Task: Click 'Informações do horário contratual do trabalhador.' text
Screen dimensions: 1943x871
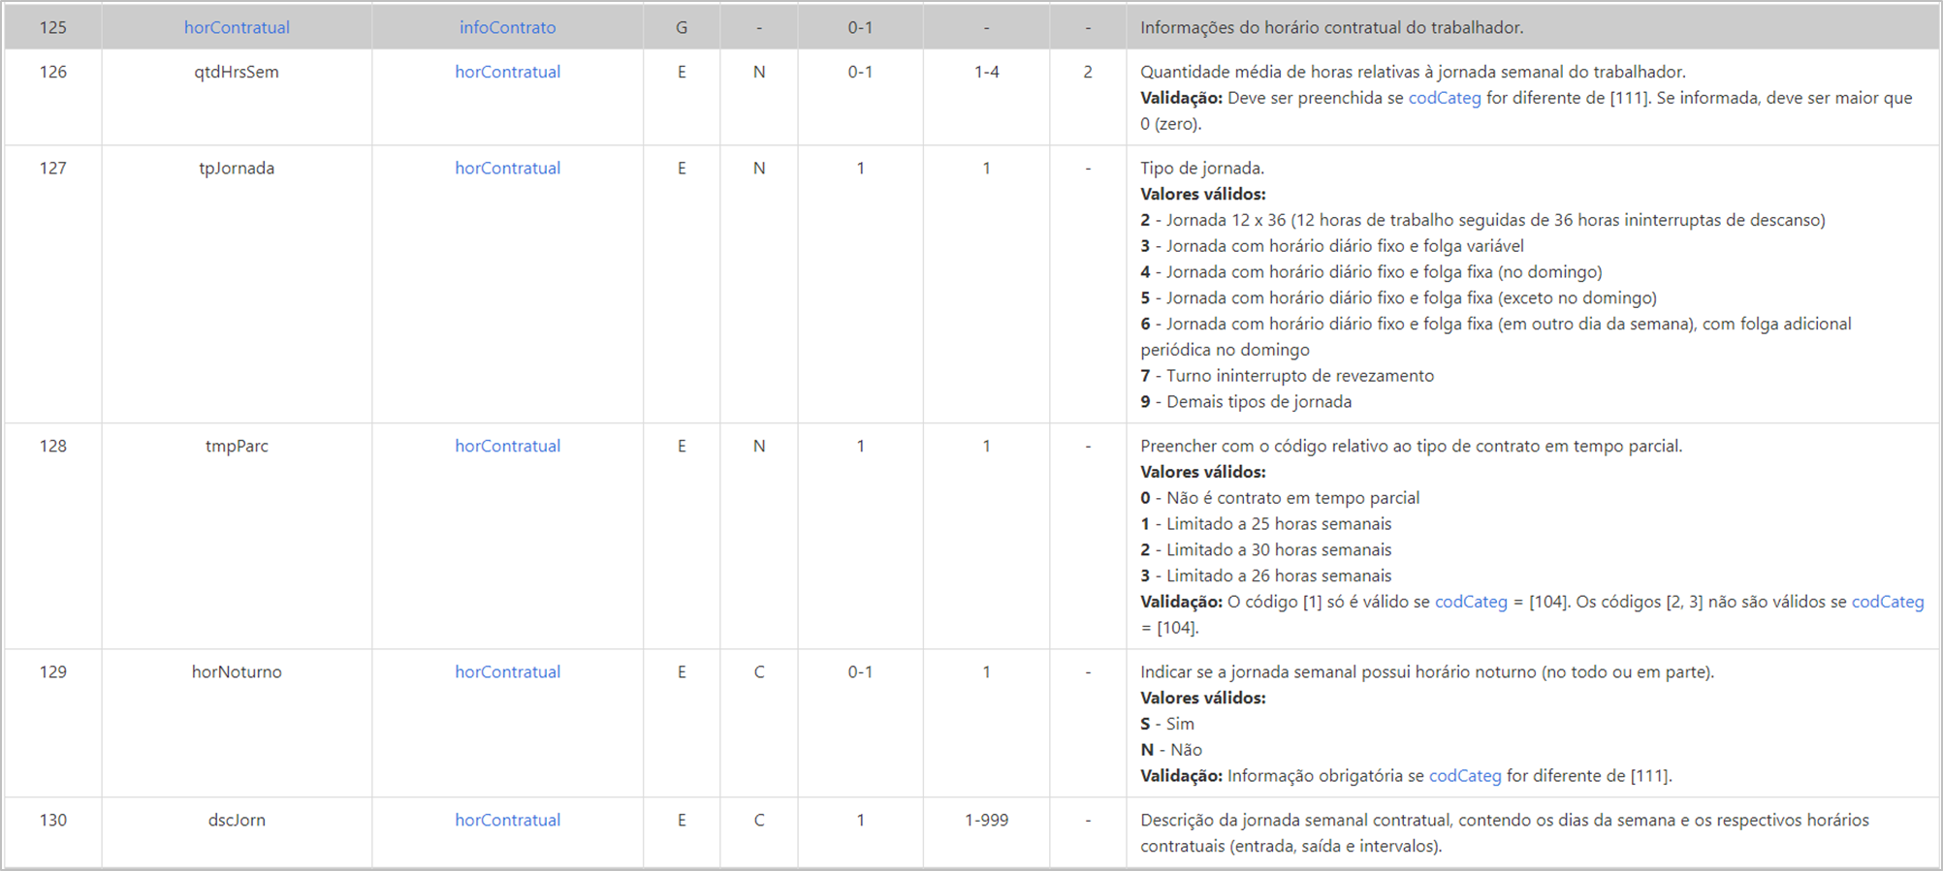Action: [x=1332, y=27]
